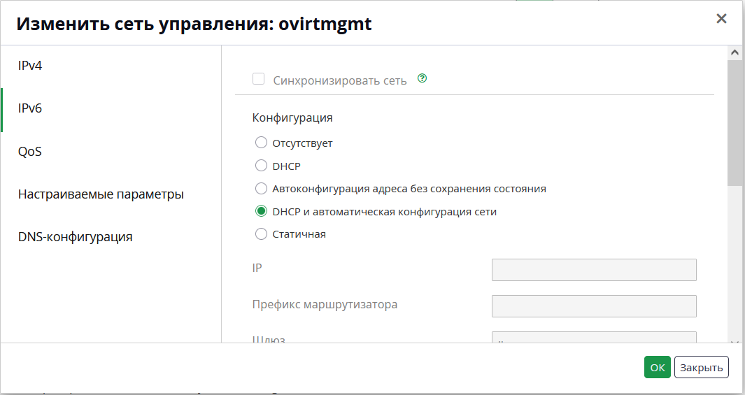Choose Автоконфигурация адреса без сохранения состояния
This screenshot has width=745, height=395.
point(262,188)
